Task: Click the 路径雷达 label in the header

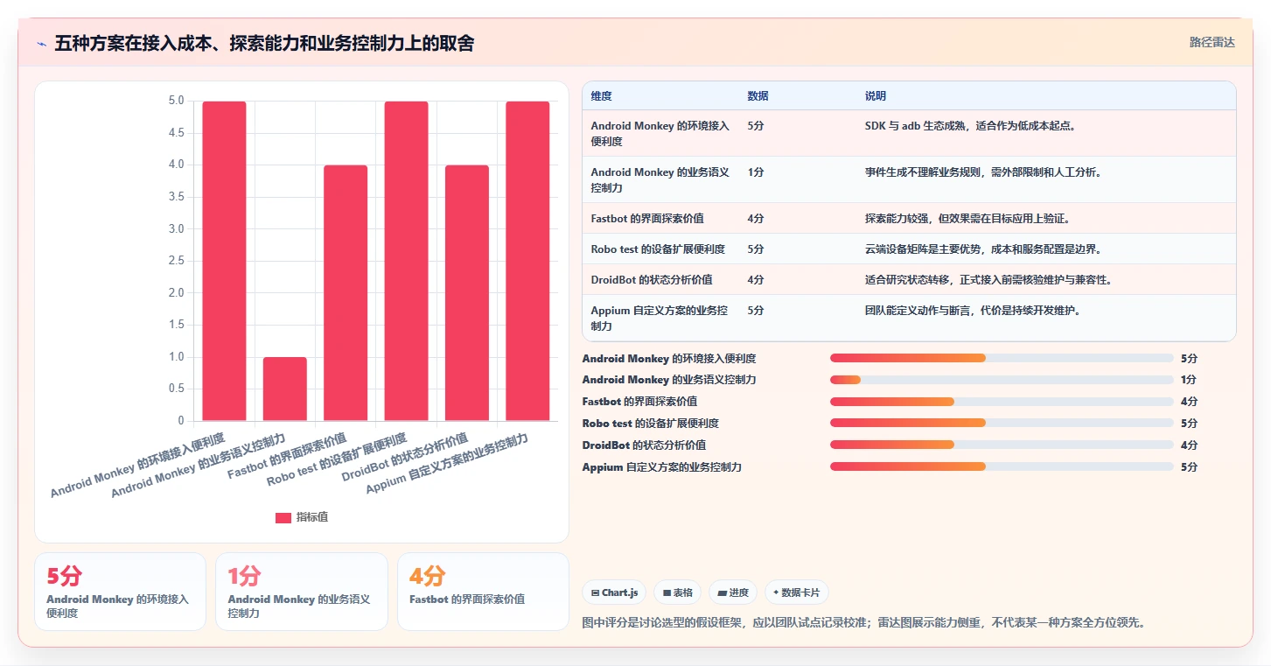Action: pyautogui.click(x=1212, y=42)
